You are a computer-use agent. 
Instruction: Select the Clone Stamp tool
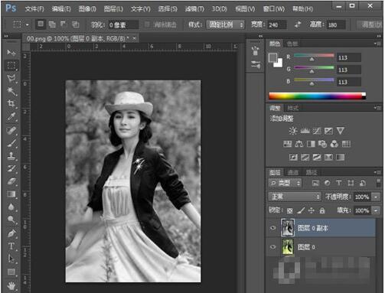click(x=11, y=155)
